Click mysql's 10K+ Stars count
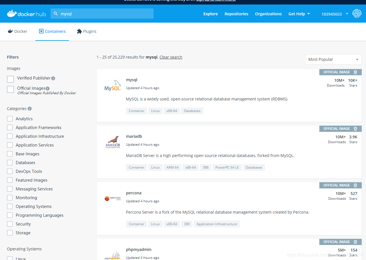Screen dimensions: 366x260 [353, 80]
